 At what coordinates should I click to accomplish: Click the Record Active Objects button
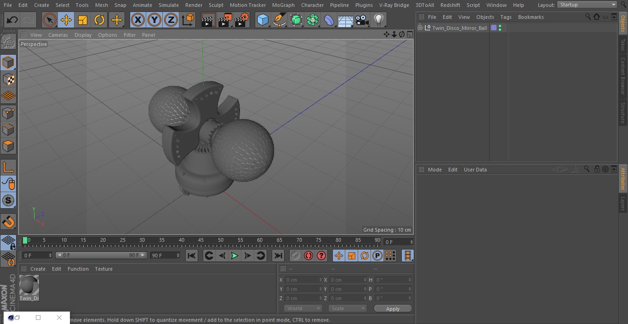pos(296,256)
